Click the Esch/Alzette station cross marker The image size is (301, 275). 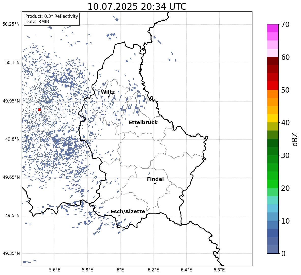pyautogui.click(x=119, y=216)
